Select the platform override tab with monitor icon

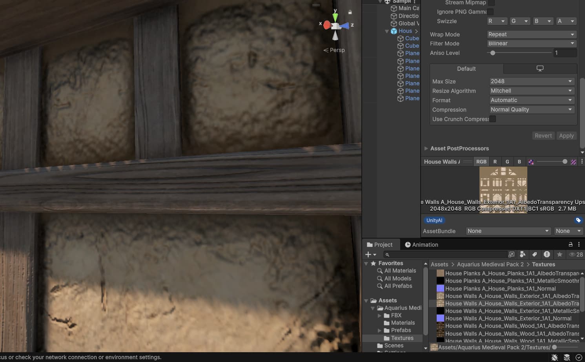click(x=540, y=69)
